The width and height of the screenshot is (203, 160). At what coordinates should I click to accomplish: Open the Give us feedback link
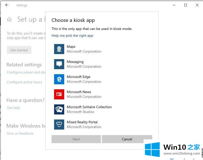coord(20,133)
